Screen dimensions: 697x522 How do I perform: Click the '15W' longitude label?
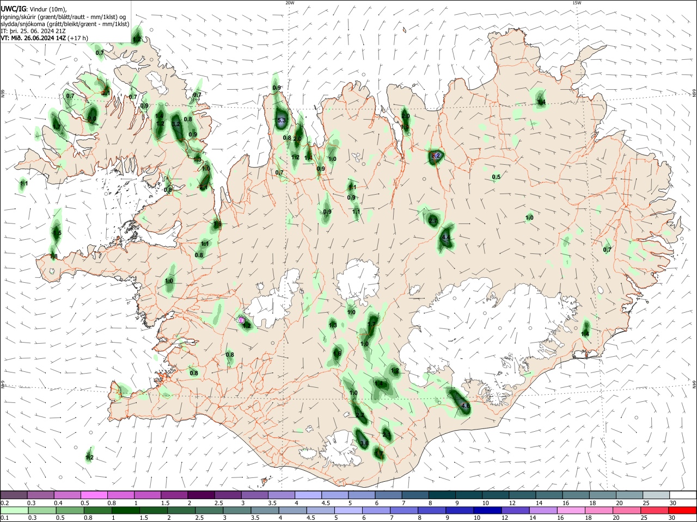tap(577, 3)
